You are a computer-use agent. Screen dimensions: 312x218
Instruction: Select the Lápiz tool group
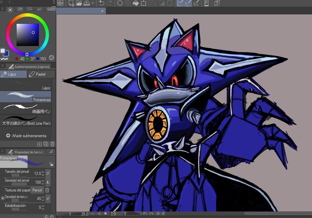(13, 74)
